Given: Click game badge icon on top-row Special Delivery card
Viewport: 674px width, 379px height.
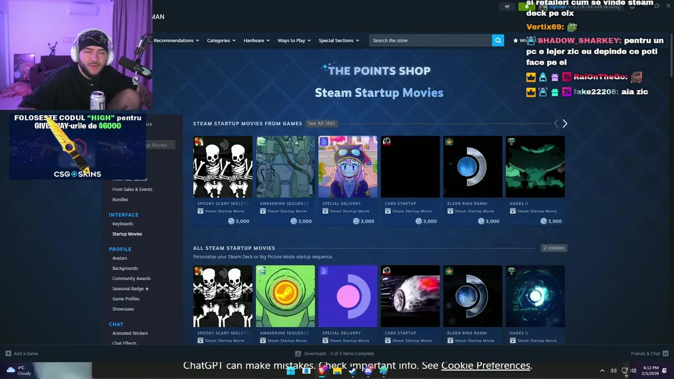Looking at the screenshot, I should click(x=324, y=141).
